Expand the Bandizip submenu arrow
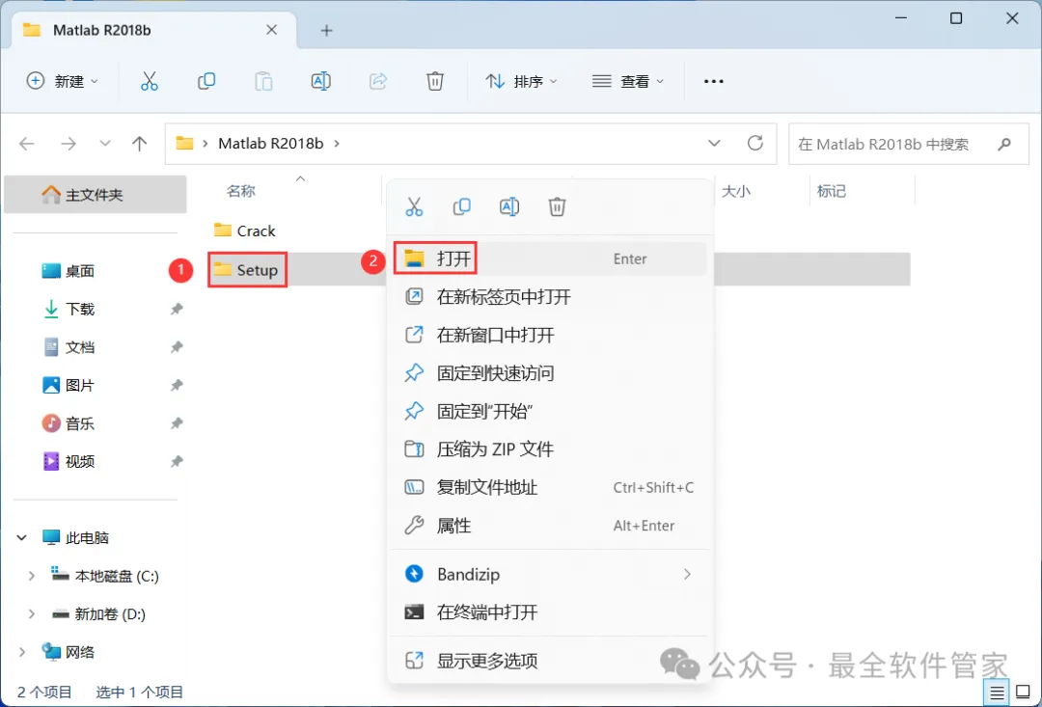Viewport: 1042px width, 707px height. click(687, 574)
